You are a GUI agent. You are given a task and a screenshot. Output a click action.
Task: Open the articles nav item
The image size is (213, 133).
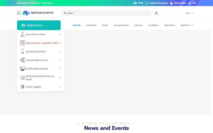point(138,25)
